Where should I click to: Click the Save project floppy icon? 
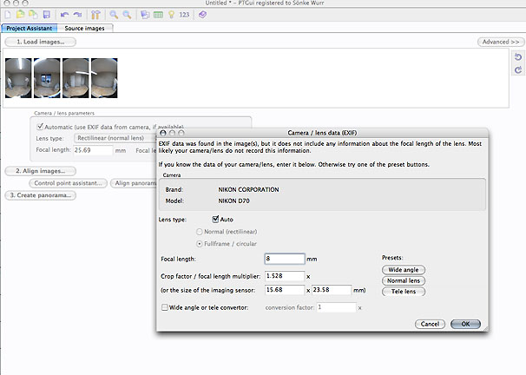pos(46,16)
